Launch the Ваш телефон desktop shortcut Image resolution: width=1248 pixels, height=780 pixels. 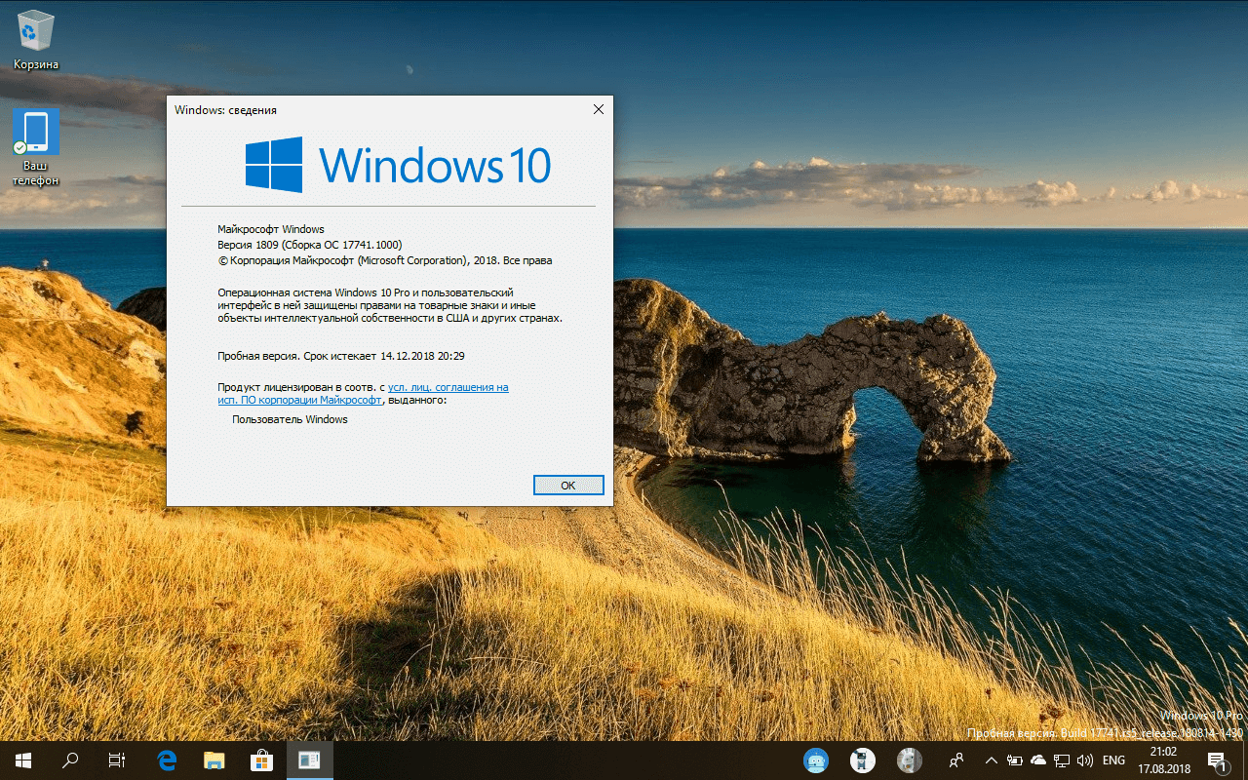tap(35, 132)
